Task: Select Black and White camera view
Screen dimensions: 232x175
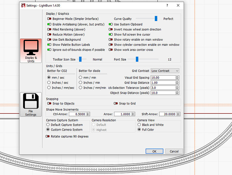Action: click(x=139, y=125)
